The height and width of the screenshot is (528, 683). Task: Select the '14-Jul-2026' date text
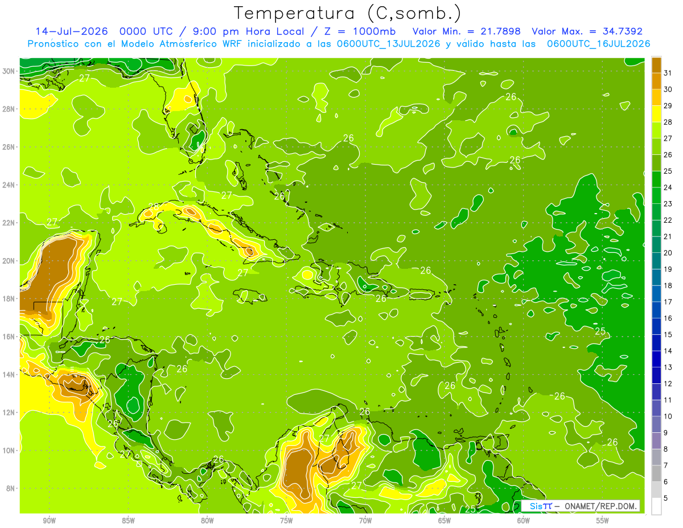[71, 31]
